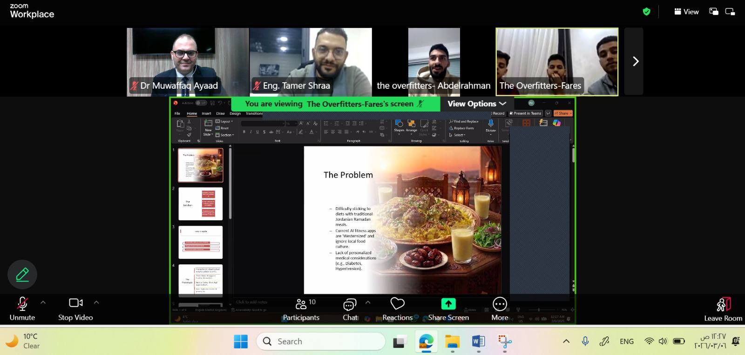Open the More options menu icon

pos(500,304)
